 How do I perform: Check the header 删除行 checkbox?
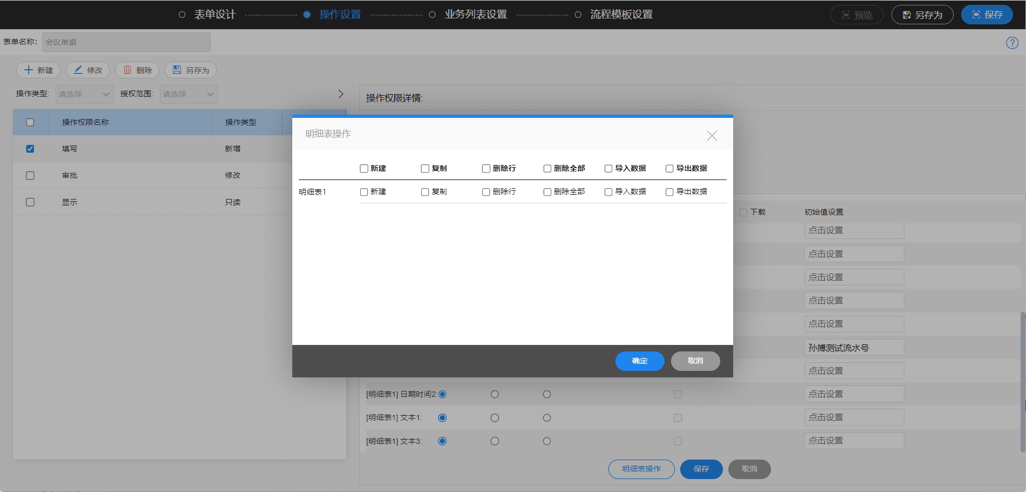point(486,169)
